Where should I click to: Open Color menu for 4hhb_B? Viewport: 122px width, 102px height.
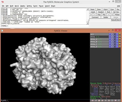tap(119, 42)
